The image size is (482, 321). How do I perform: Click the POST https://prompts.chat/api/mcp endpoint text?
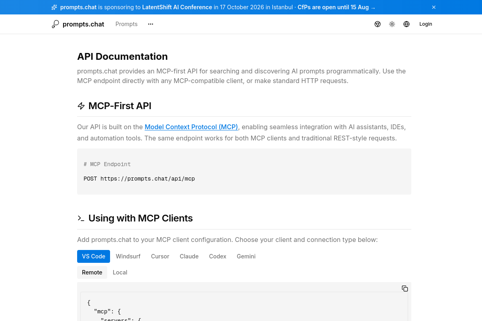[x=139, y=179]
